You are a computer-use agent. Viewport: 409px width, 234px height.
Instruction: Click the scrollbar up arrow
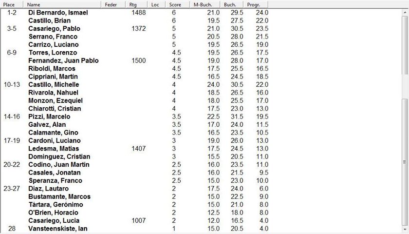coord(405,12)
